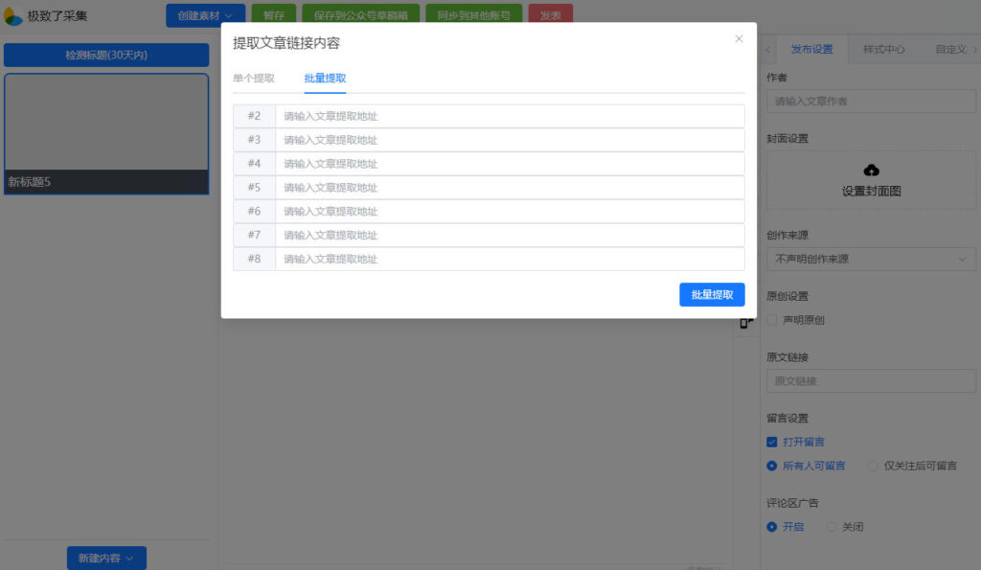
Task: Select the 仅关注后可留言 radio button
Action: [871, 466]
